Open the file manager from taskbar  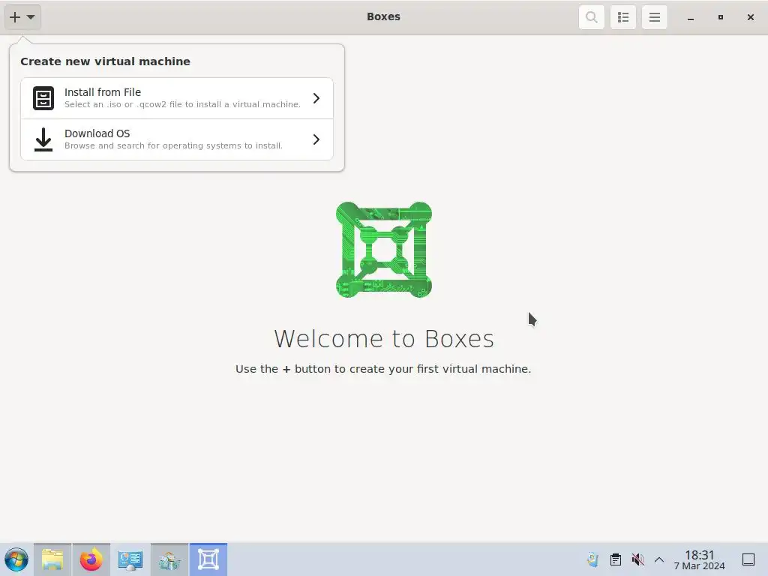(52, 559)
